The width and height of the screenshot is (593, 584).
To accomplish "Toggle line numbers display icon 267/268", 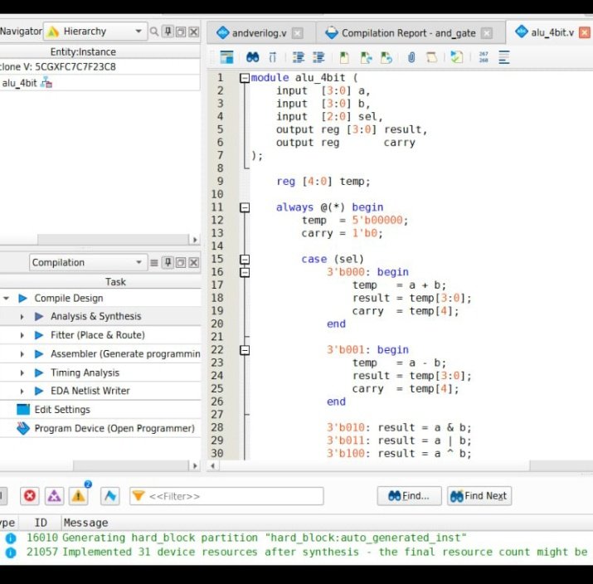I will [484, 57].
